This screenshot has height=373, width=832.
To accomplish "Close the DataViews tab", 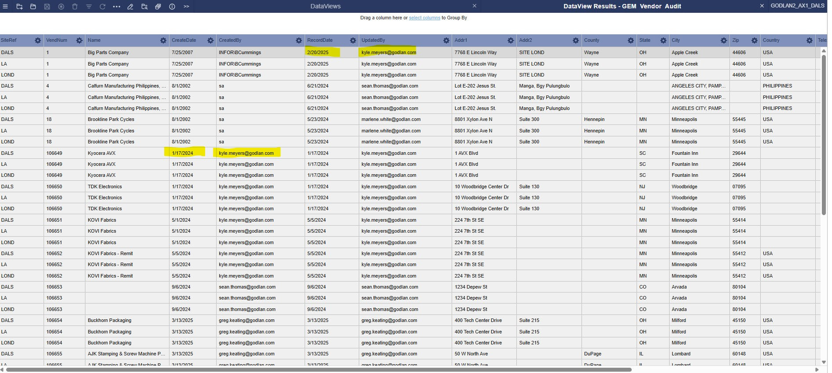I will tap(475, 6).
